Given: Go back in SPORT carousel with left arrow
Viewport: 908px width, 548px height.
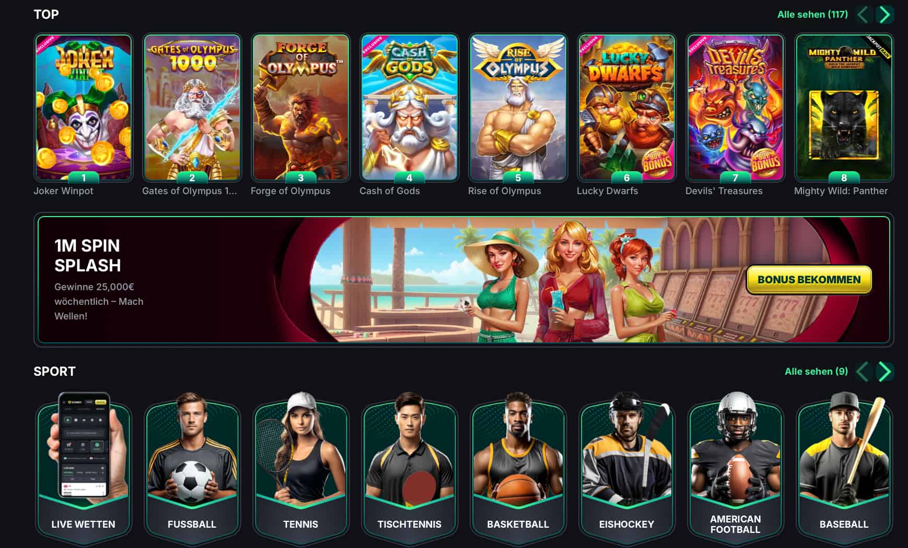Looking at the screenshot, I should [864, 372].
